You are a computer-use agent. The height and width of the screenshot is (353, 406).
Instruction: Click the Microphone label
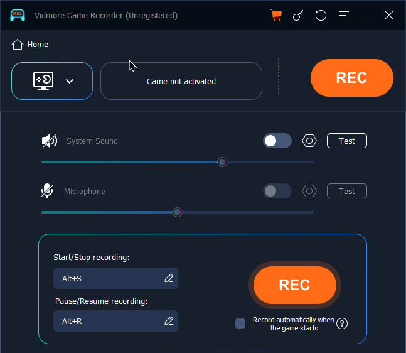[85, 192]
